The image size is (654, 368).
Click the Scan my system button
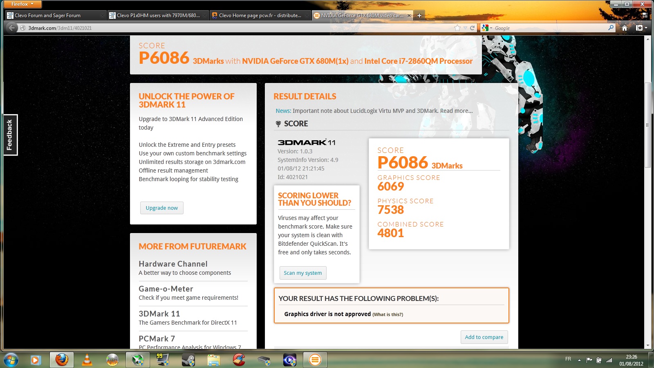303,273
